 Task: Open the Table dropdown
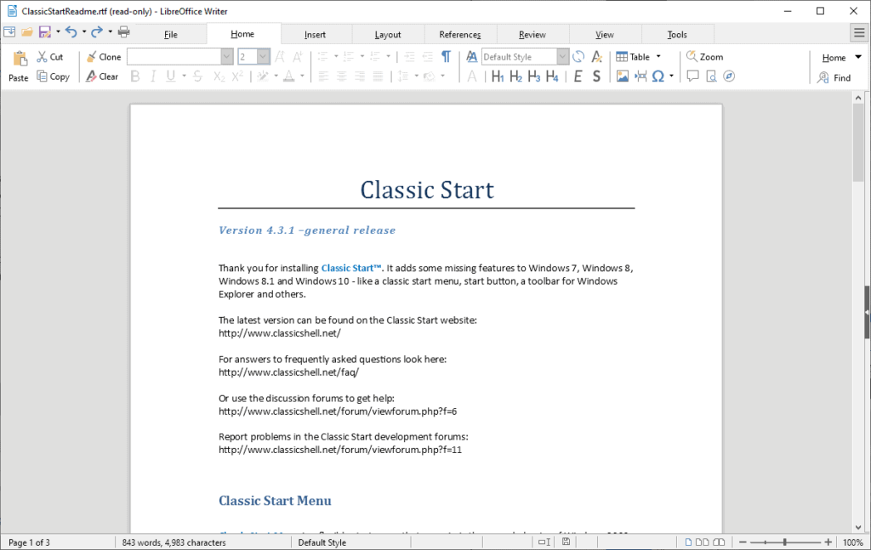point(639,56)
